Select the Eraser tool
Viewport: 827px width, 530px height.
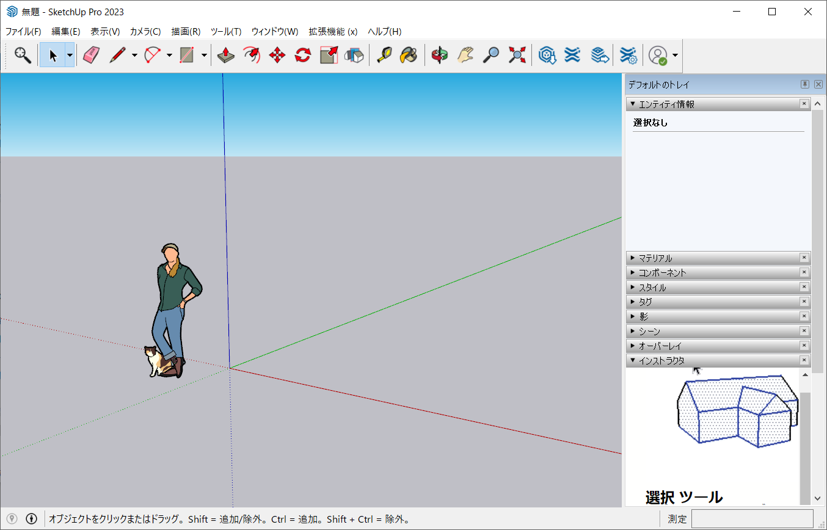click(x=91, y=55)
